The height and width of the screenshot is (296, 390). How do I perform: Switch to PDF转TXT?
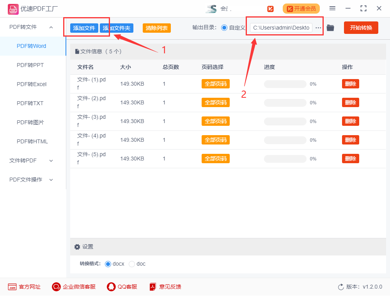30,103
